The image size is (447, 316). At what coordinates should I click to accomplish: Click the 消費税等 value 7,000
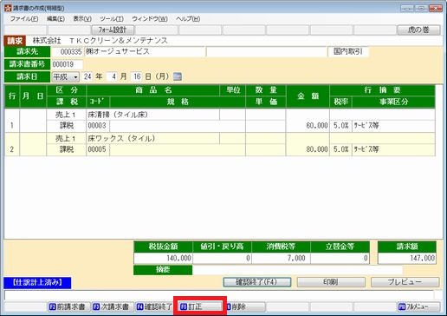tap(281, 258)
